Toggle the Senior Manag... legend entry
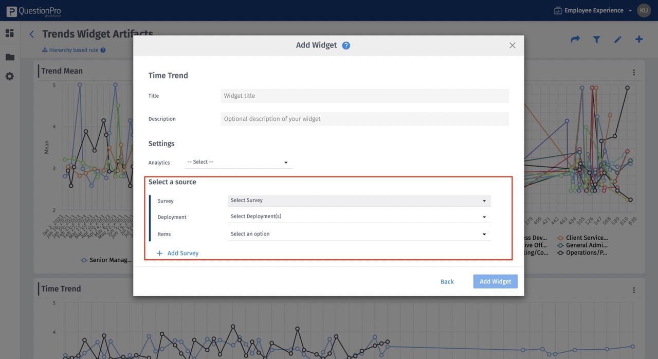This screenshot has width=658, height=359. point(106,260)
